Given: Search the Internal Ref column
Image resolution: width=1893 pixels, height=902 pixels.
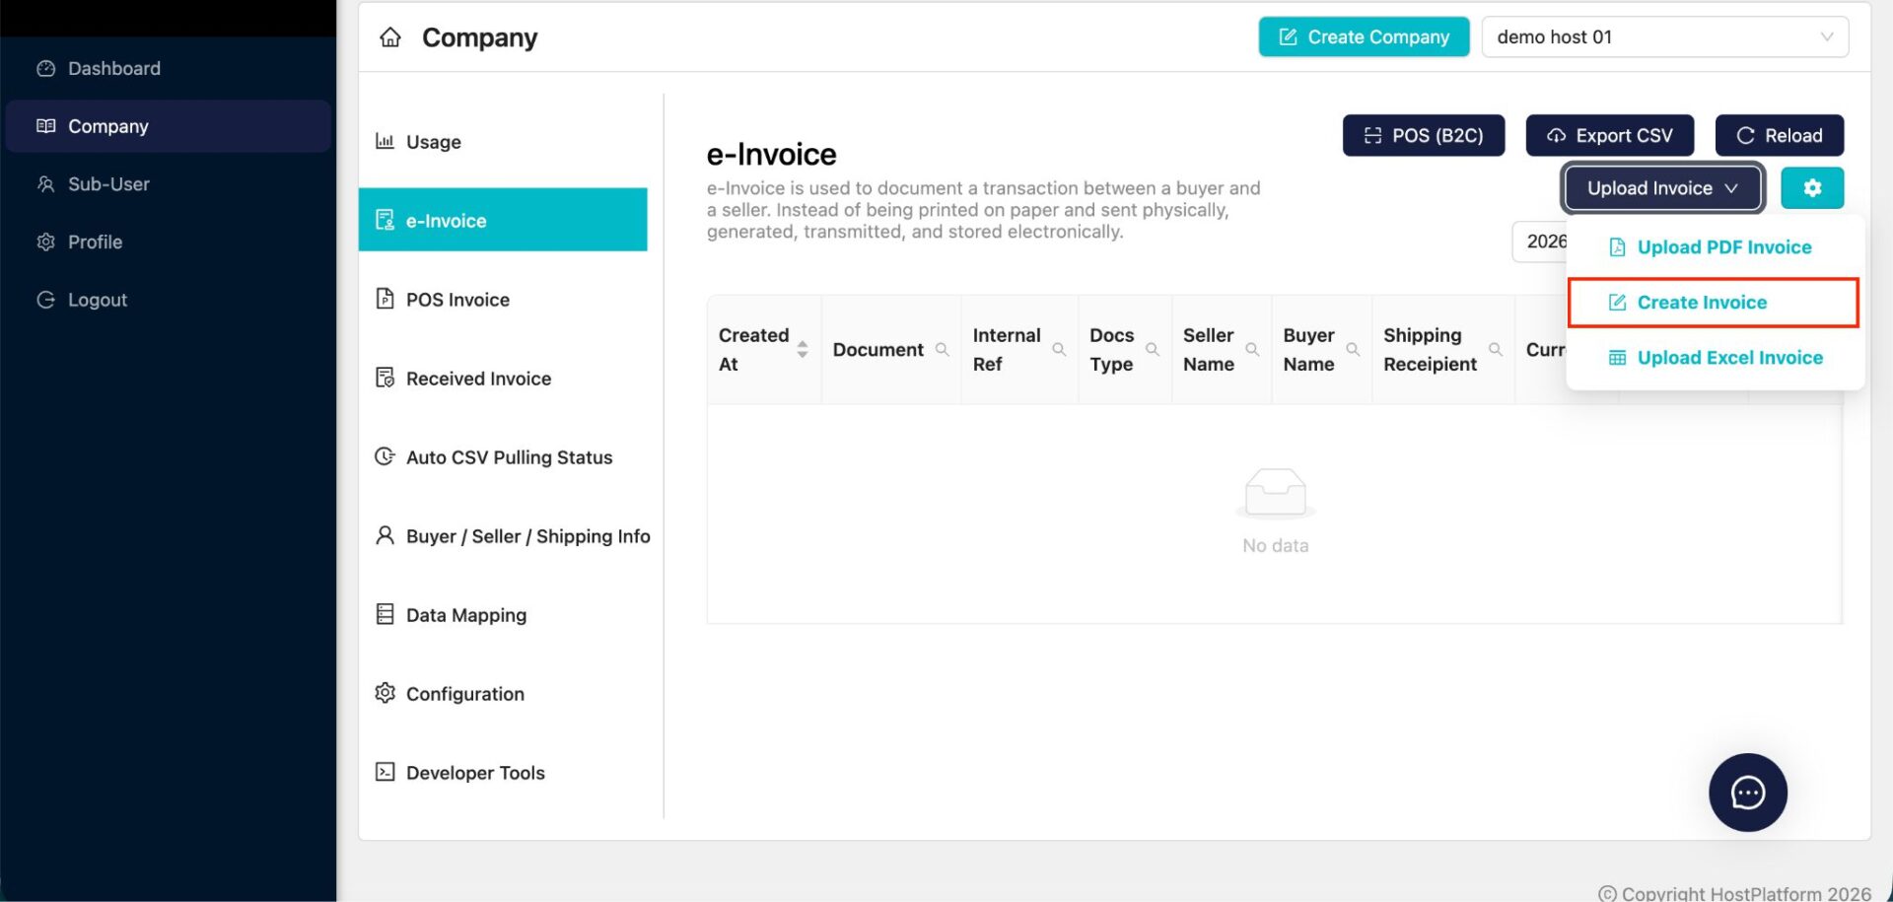Looking at the screenshot, I should (x=1059, y=349).
